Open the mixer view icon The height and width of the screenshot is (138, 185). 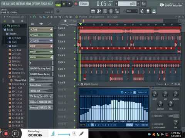(111, 11)
